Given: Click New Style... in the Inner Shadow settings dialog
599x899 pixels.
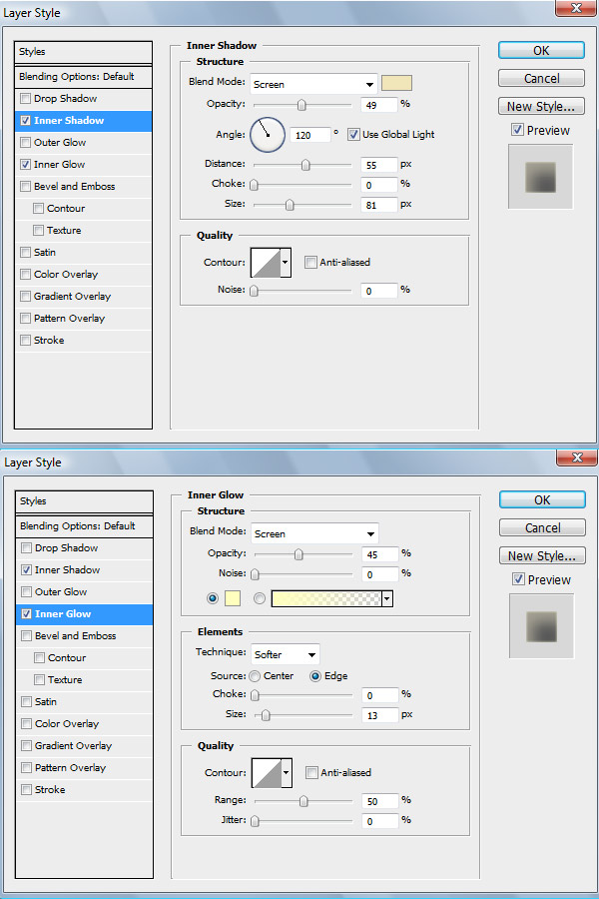Looking at the screenshot, I should tap(541, 106).
